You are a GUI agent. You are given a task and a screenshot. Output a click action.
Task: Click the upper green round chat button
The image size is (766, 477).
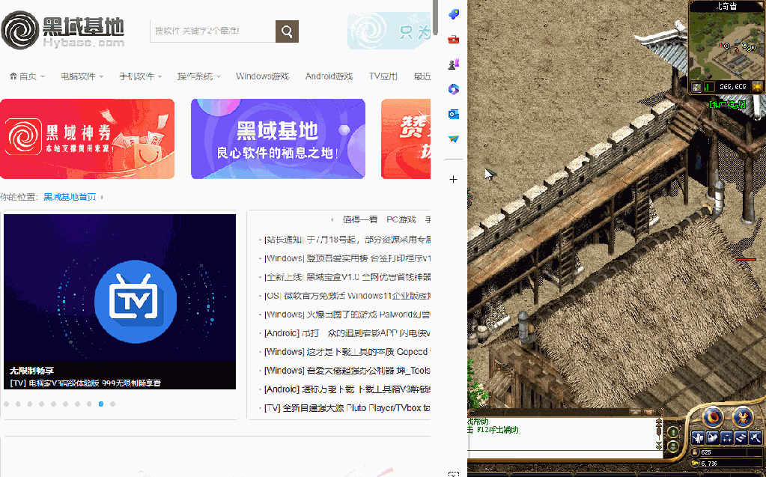pyautogui.click(x=672, y=432)
